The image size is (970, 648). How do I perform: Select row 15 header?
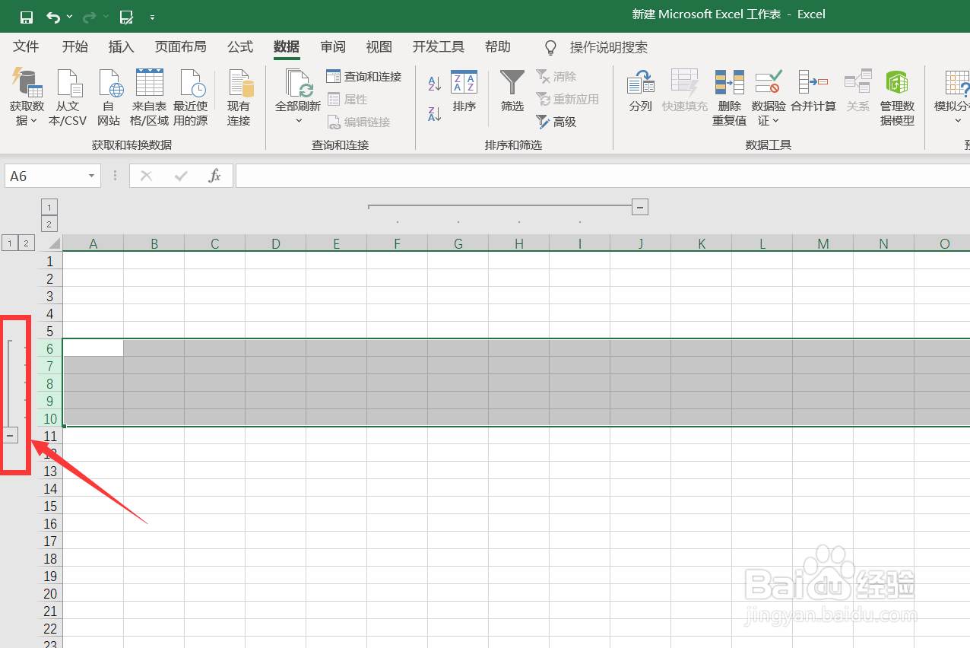[x=50, y=506]
